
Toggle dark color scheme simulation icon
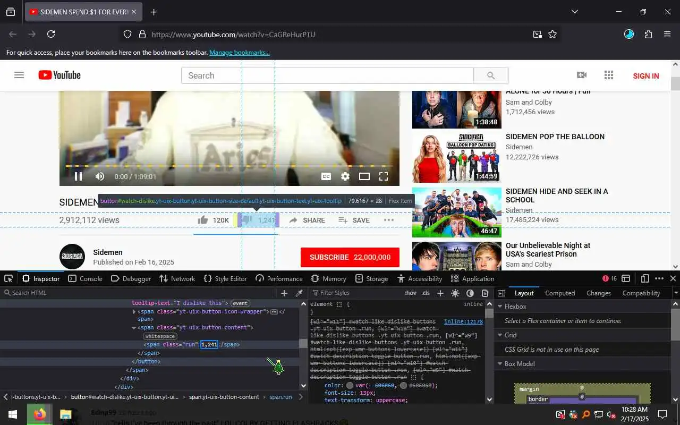[x=470, y=293]
